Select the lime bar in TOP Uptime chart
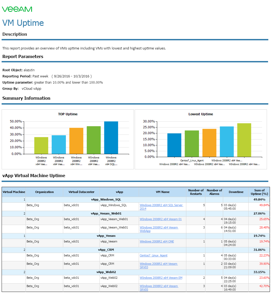 (41, 146)
